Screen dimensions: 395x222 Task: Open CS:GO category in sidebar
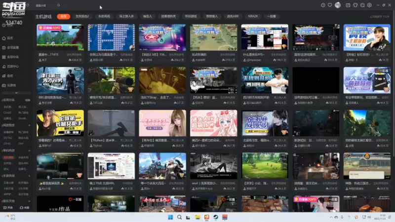pos(7,112)
